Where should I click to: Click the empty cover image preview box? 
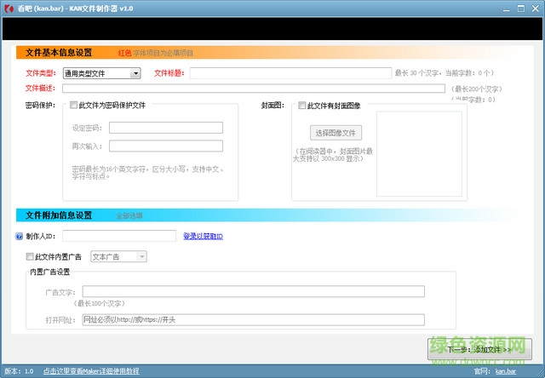coord(419,153)
